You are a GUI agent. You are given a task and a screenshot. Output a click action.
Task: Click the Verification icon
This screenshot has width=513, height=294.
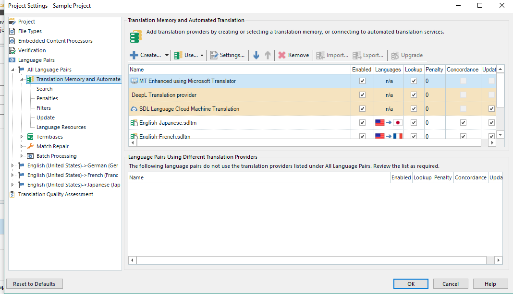pyautogui.click(x=12, y=50)
